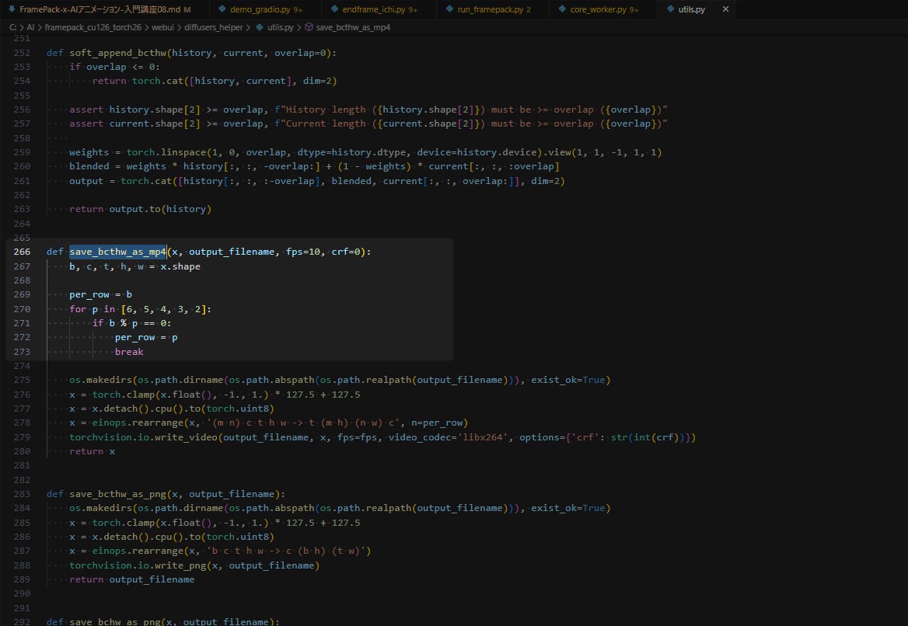The height and width of the screenshot is (626, 908).
Task: Click the Python icon on endframe_ichi.py tab
Action: pyautogui.click(x=334, y=9)
